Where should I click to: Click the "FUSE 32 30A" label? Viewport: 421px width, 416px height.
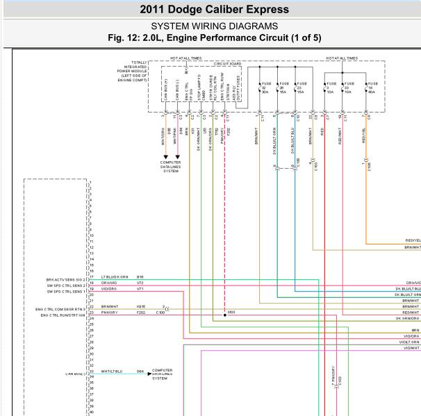266,88
